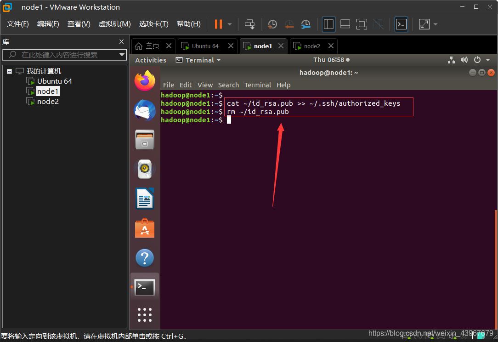Viewport: 498px width, 342px height.
Task: Open the 虚拟机(M) menu
Action: coord(114,24)
